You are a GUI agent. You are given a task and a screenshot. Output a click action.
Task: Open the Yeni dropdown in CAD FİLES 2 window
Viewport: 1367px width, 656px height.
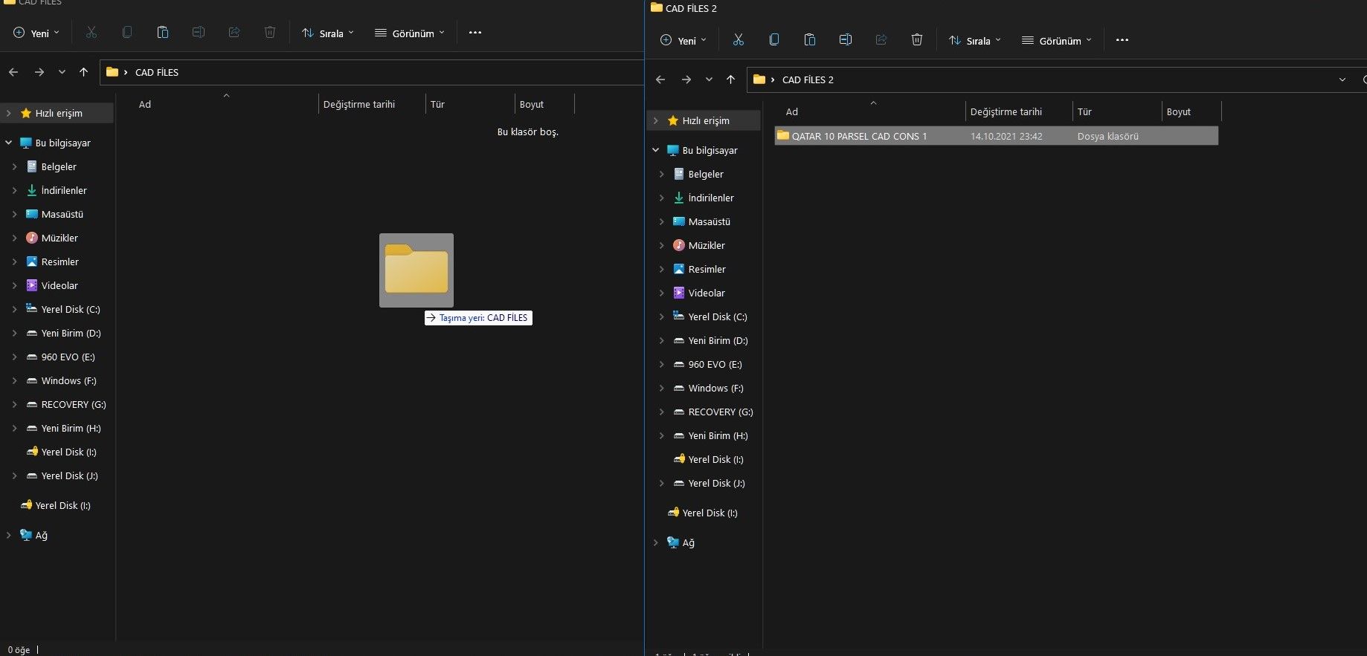(683, 40)
